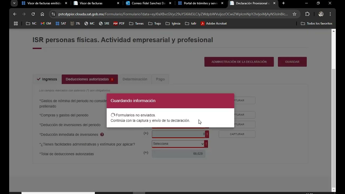Click the Deducción inmediata de inversiones field
The height and width of the screenshot is (194, 345).
pyautogui.click(x=178, y=134)
